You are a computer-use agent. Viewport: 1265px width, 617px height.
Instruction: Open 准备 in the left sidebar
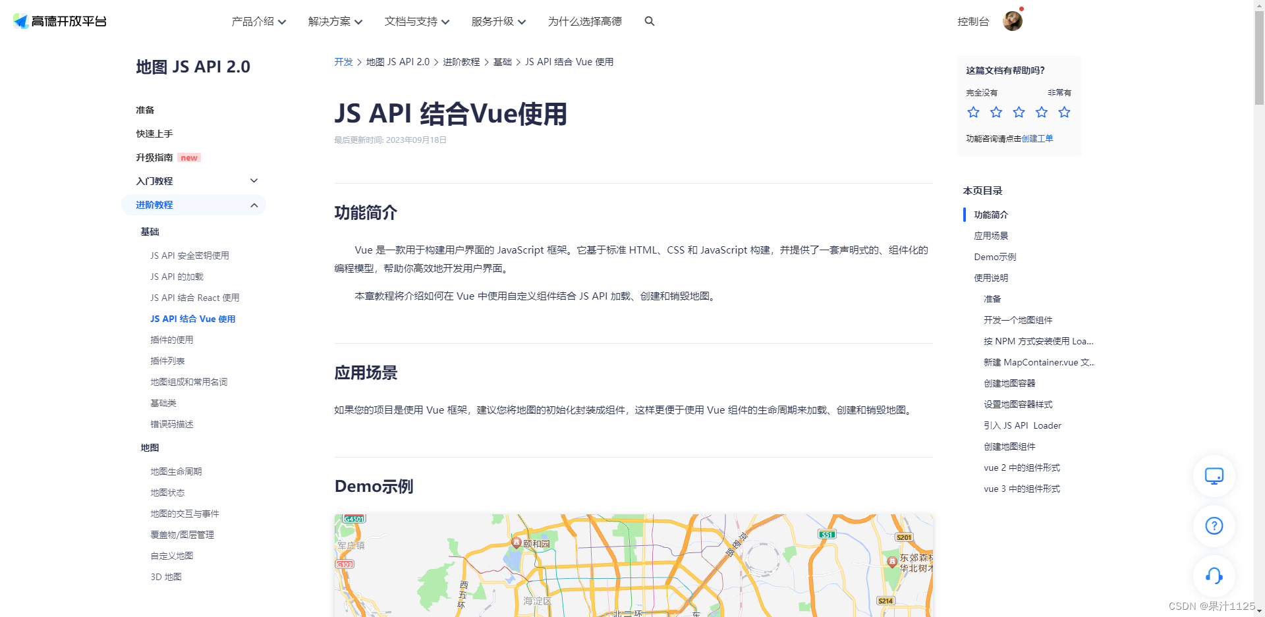coord(145,110)
